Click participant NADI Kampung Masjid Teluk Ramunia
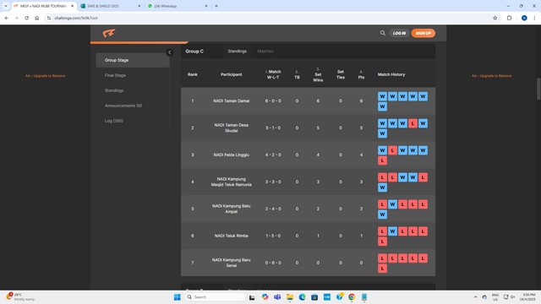 231,182
